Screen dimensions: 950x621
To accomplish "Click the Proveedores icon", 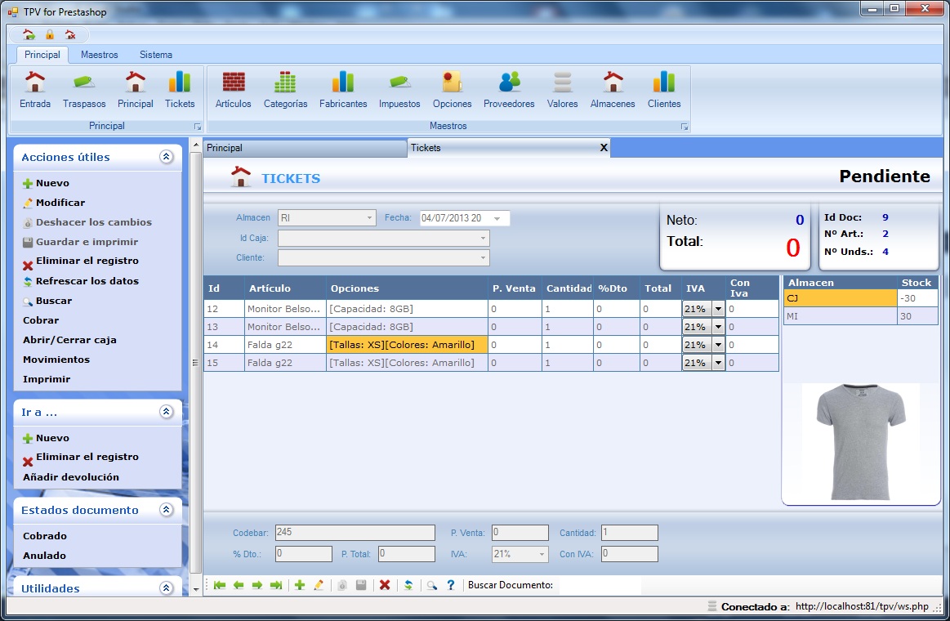I will coord(509,90).
